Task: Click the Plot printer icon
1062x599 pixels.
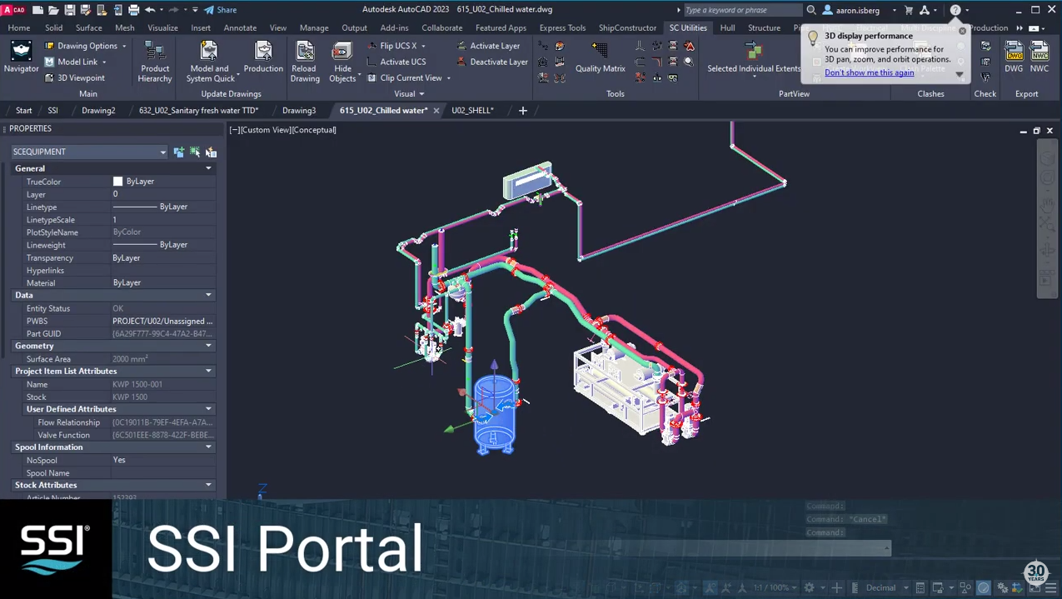Action: click(x=133, y=10)
